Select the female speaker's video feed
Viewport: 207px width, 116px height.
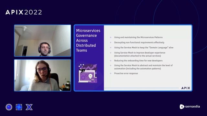(42, 75)
